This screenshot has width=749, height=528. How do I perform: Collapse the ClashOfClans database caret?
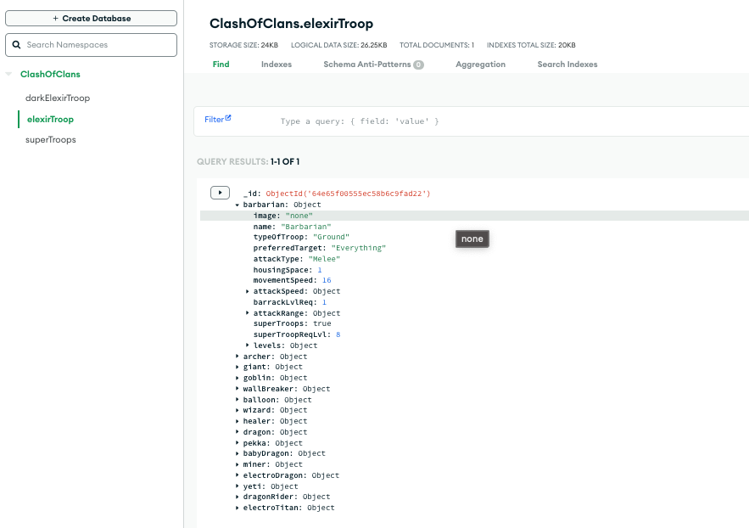(x=9, y=75)
